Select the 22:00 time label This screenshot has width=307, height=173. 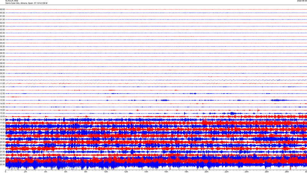pyautogui.click(x=2, y=155)
